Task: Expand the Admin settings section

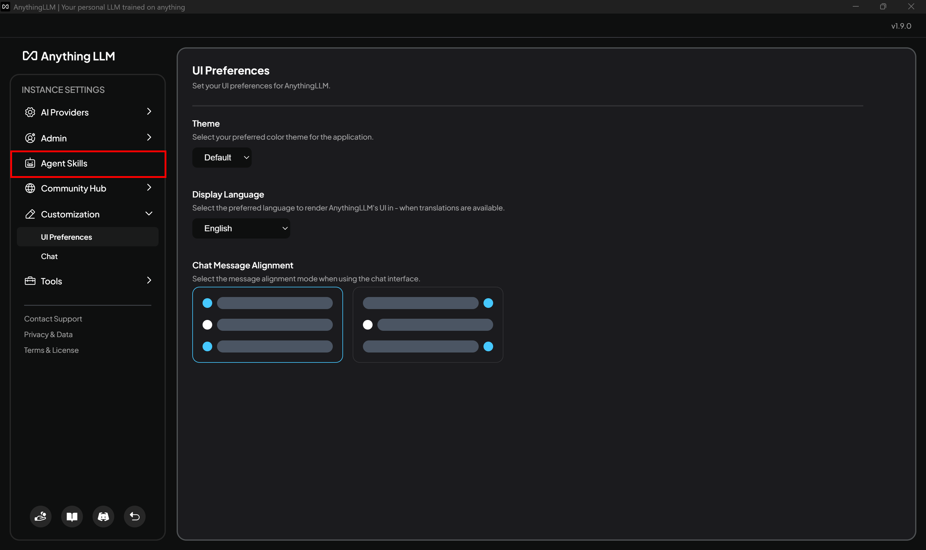Action: coord(149,137)
